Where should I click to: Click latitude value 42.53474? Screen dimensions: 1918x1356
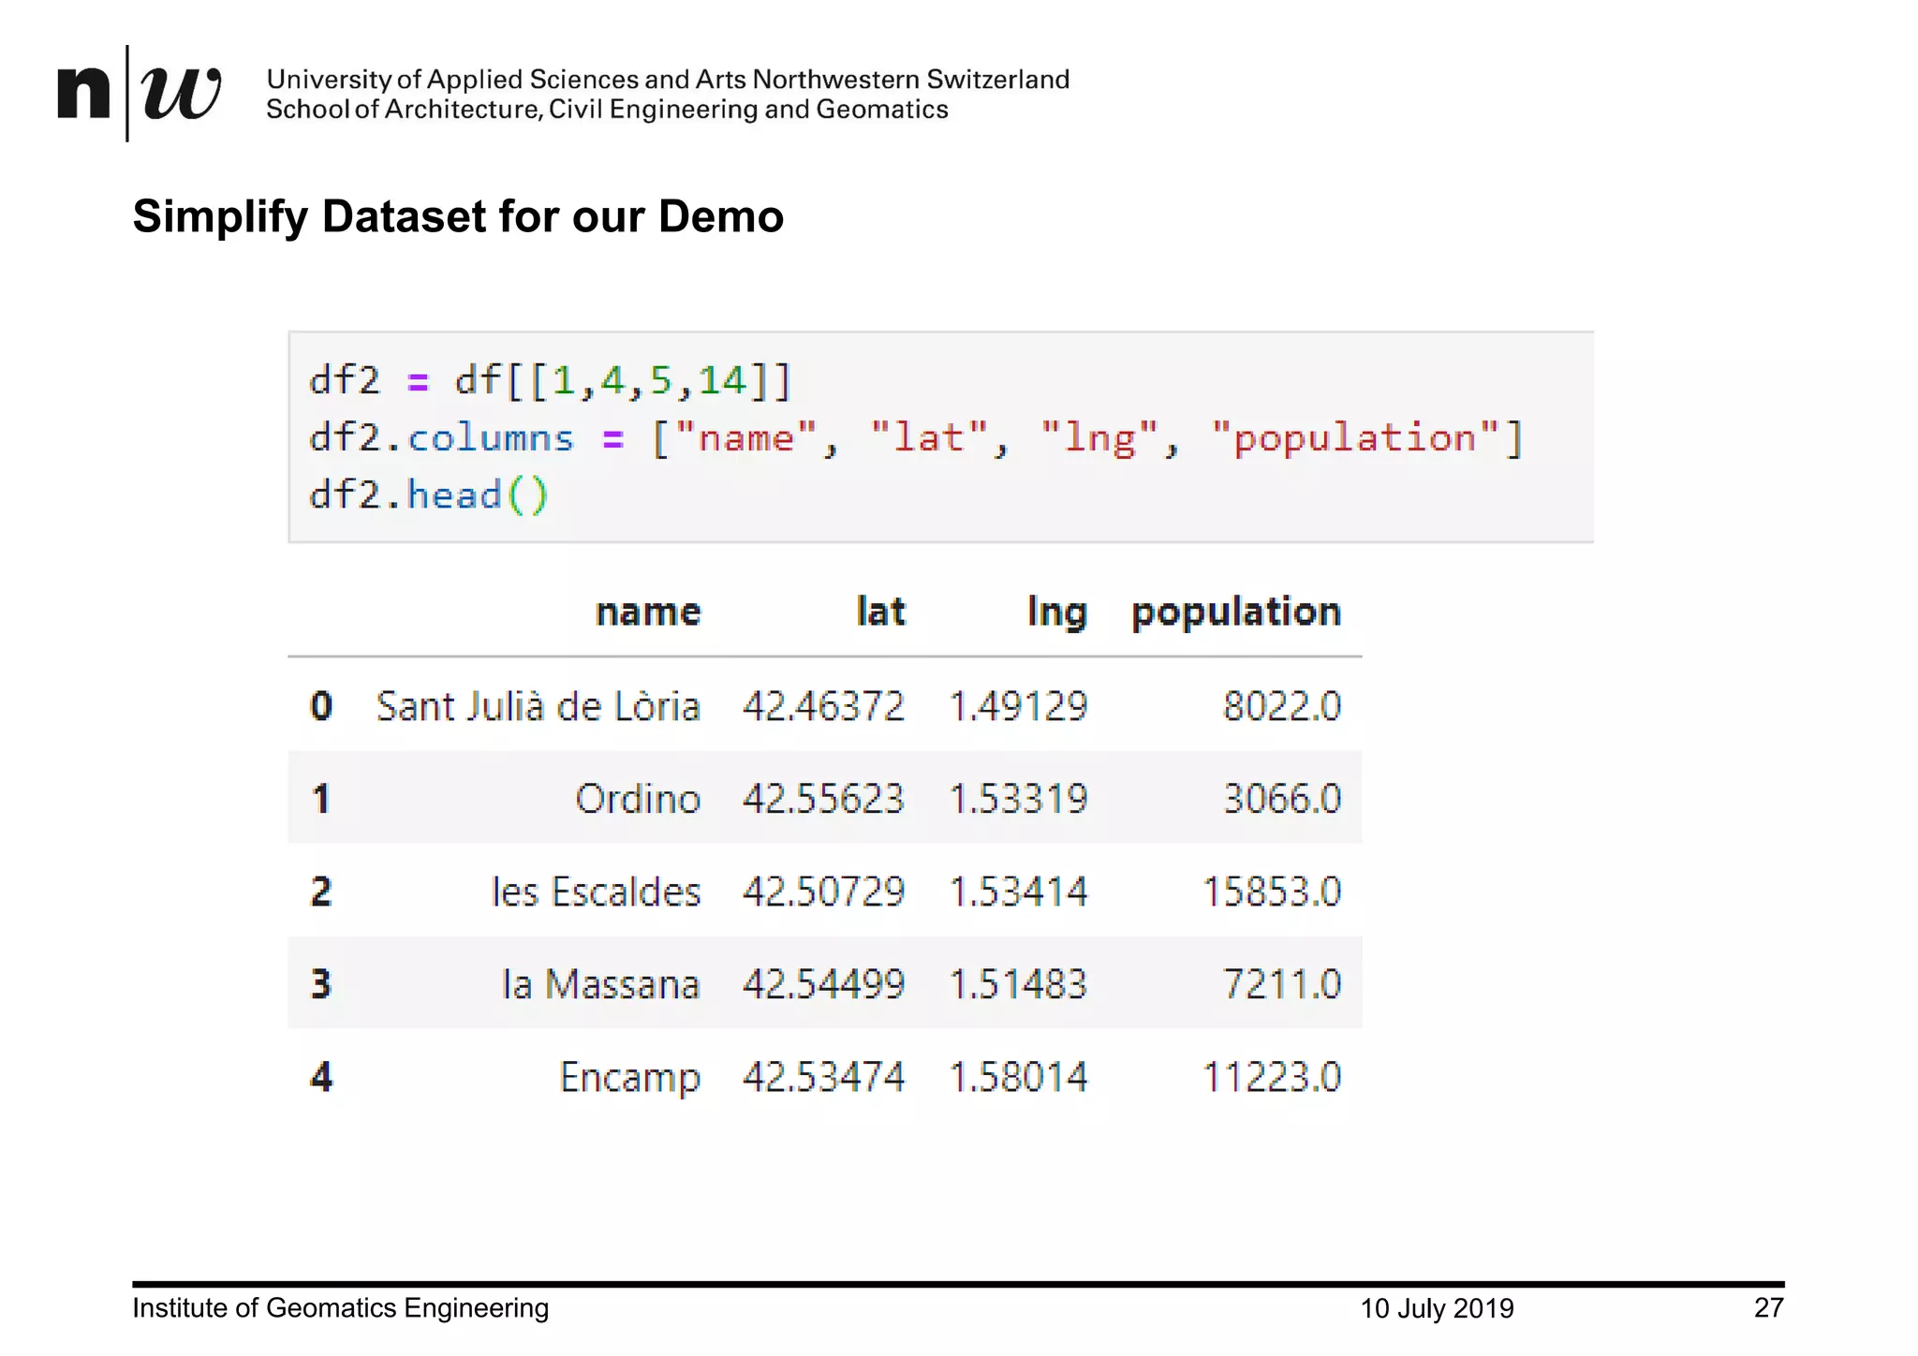tap(824, 1077)
